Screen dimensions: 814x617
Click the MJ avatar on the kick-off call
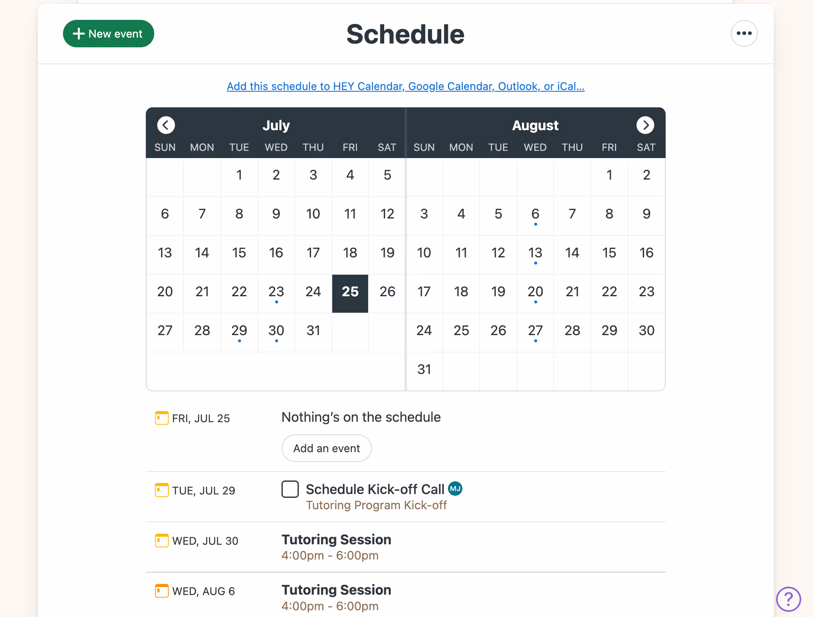(455, 489)
